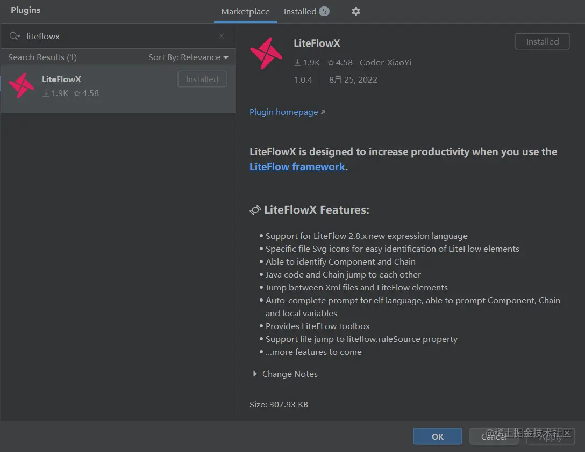This screenshot has height=452, width=585.
Task: Click the Coder-XiaoYi vendor name
Action: 386,63
